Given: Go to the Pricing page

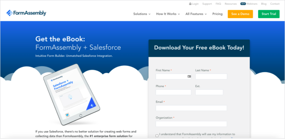Looking at the screenshot, I should pos(217,14).
